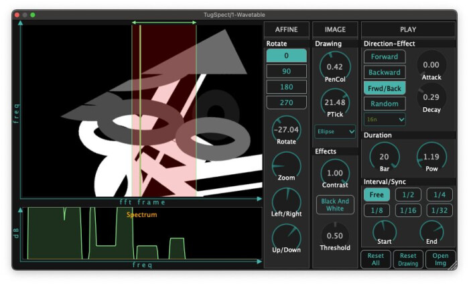Select the 1/32 interval sync
Viewport: 469px width, 284px height.
[x=440, y=210]
